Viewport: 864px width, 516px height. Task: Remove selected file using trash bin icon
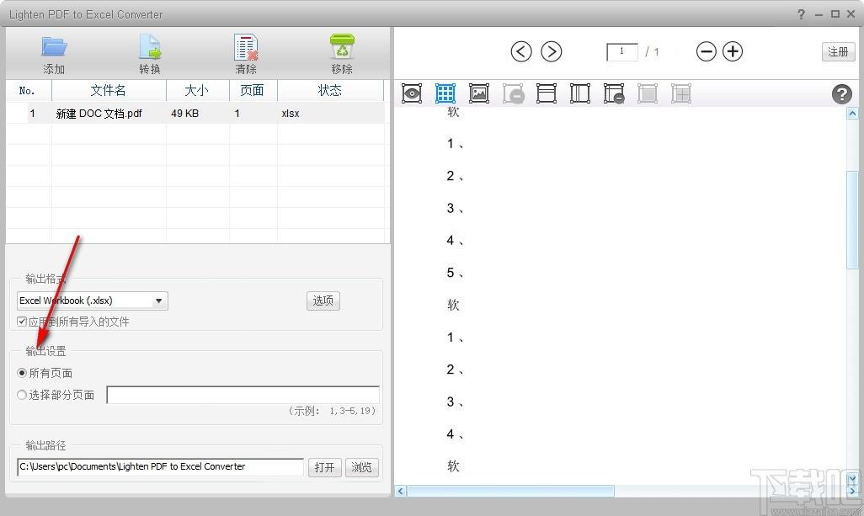point(342,47)
